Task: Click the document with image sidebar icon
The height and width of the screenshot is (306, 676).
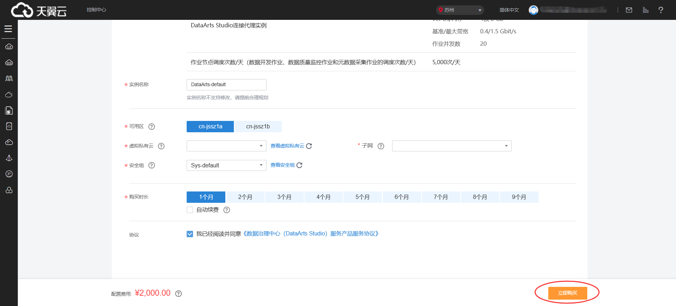Action: pos(9,111)
